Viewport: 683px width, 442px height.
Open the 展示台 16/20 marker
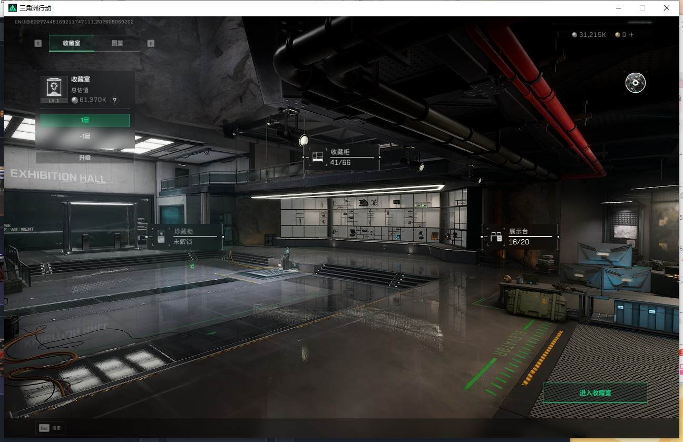coord(520,237)
